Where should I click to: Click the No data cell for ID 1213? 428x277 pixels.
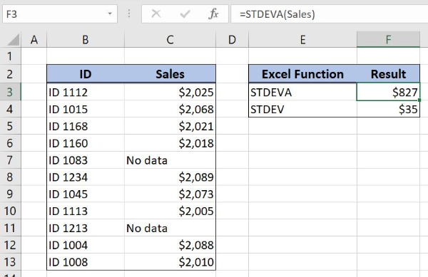(x=170, y=228)
